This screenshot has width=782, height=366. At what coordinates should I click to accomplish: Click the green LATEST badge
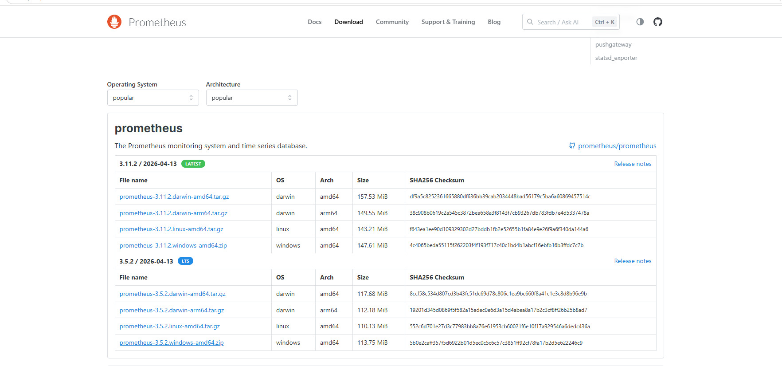pyautogui.click(x=193, y=164)
